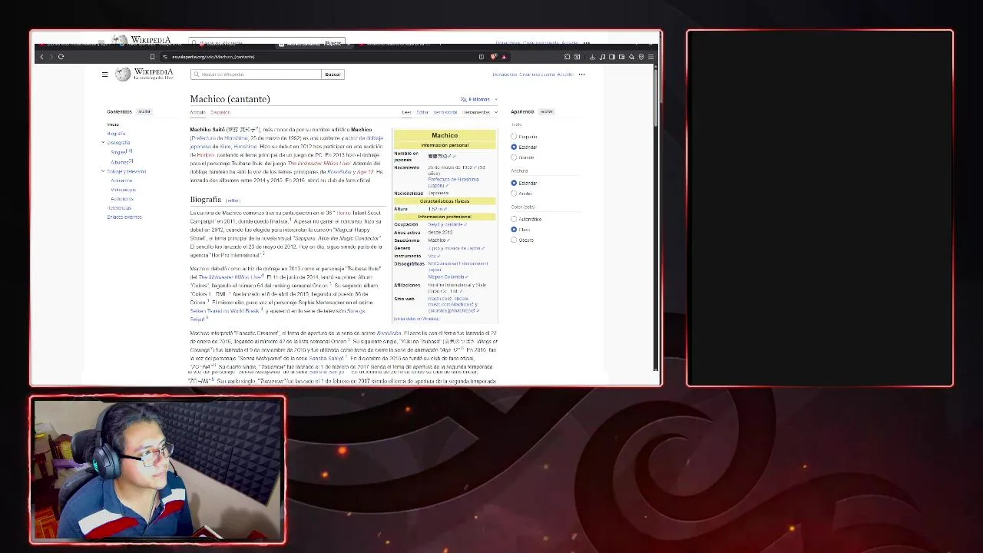Open the Brave shields lion icon
Viewport: 983px width, 553px height.
(x=494, y=57)
